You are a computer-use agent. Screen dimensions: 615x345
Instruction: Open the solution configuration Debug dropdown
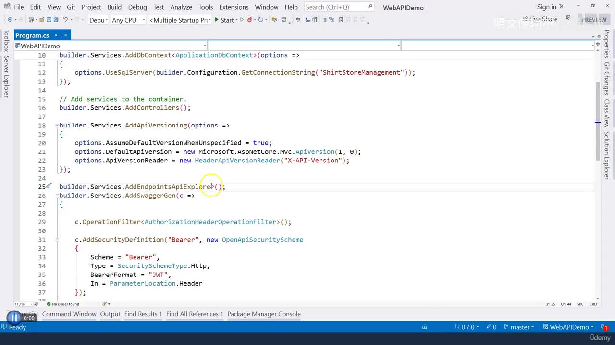[x=98, y=20]
